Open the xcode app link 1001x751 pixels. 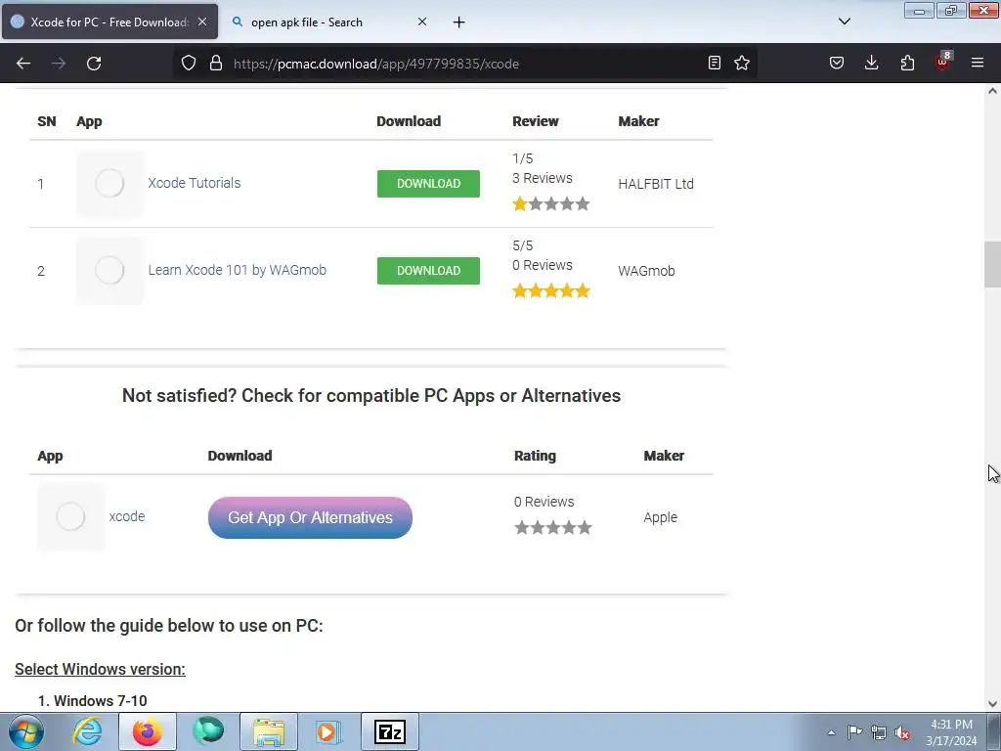pyautogui.click(x=126, y=516)
